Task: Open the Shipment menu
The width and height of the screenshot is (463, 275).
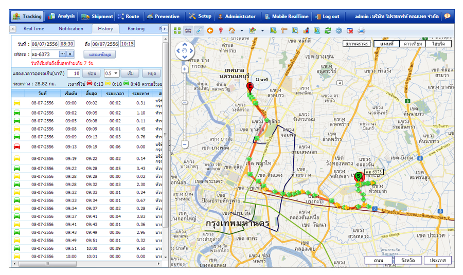Action: (x=97, y=16)
